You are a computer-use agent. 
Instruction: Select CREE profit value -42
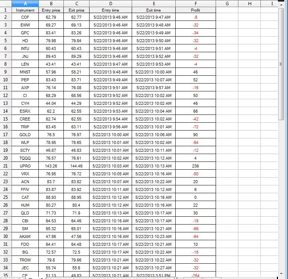click(195, 119)
